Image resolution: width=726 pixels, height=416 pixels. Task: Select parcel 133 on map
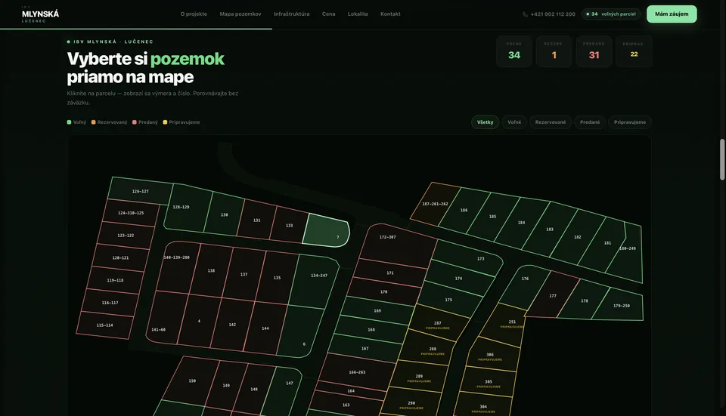pyautogui.click(x=289, y=225)
